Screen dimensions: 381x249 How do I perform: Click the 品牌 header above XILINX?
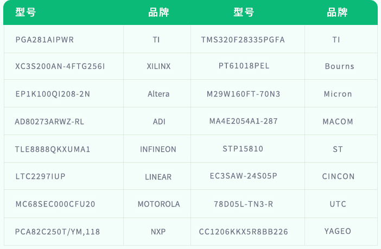point(158,12)
